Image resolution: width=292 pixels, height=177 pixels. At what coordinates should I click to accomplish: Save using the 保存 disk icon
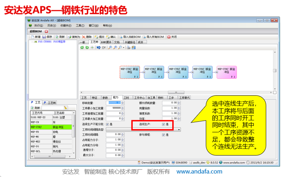(44, 37)
